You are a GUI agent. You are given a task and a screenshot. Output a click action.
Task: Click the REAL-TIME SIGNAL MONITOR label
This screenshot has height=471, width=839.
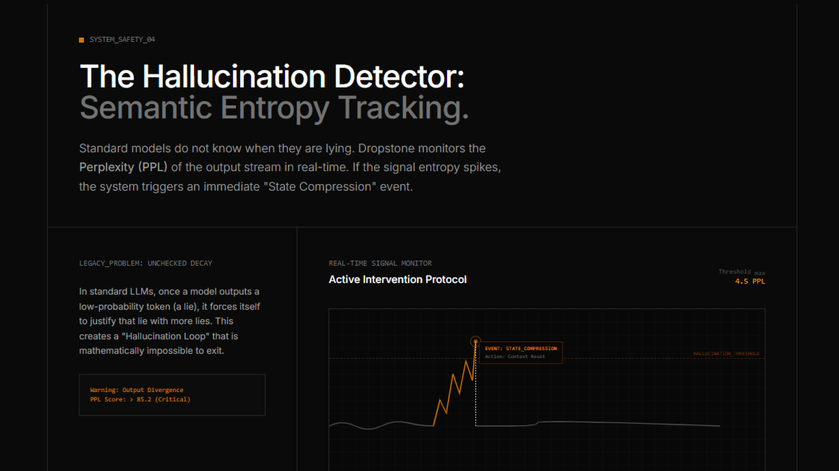[x=380, y=263]
